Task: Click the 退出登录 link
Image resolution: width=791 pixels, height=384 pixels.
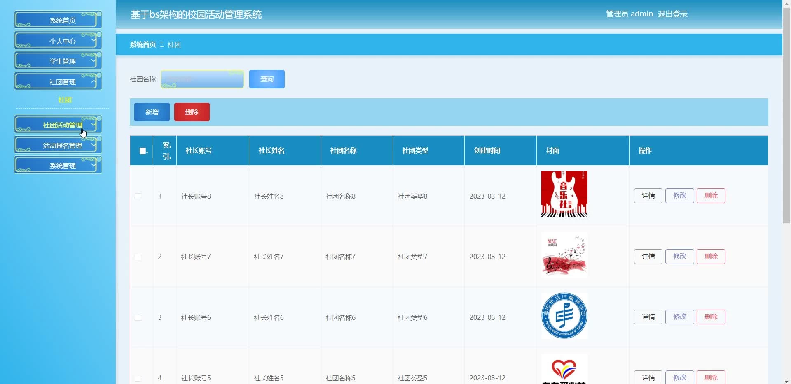Action: 672,14
